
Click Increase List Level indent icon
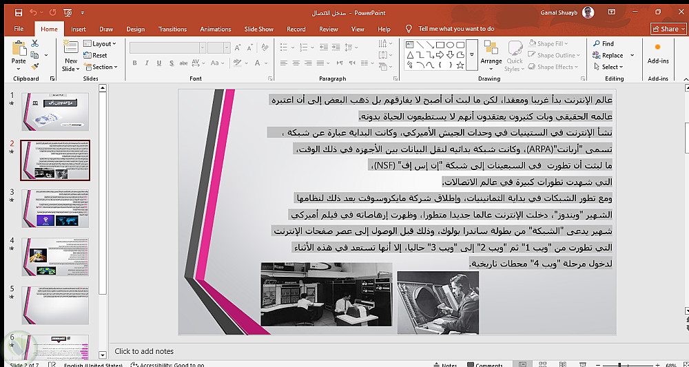(x=336, y=47)
